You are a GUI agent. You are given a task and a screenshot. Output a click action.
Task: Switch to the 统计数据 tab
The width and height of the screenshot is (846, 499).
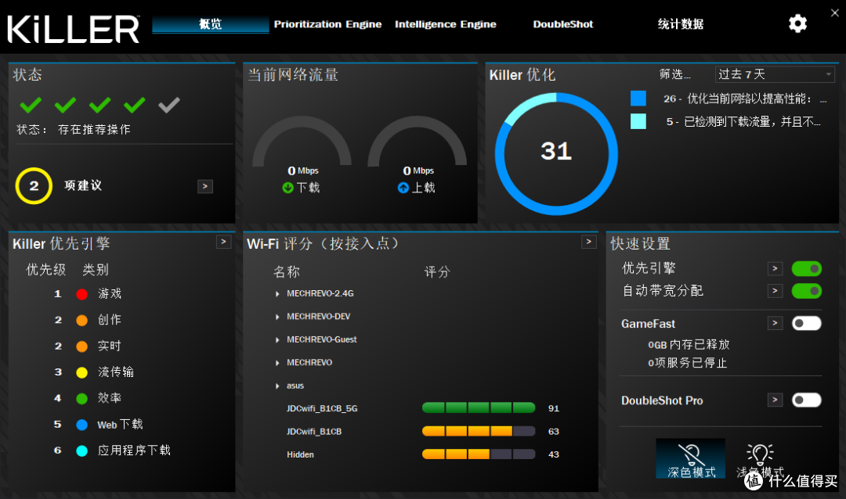(680, 24)
